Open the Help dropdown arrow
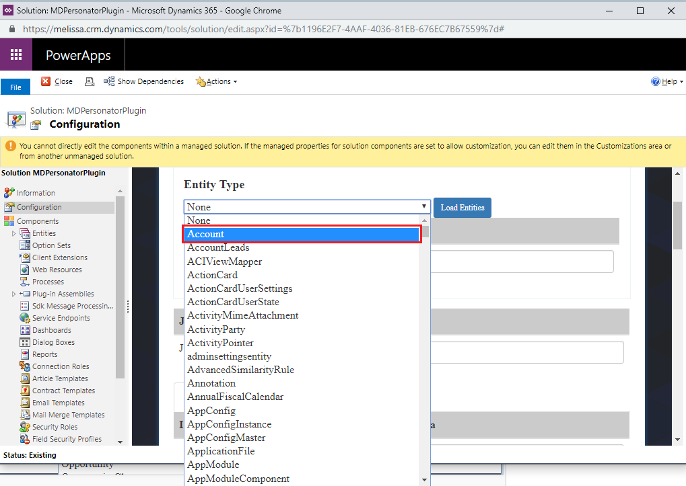Image resolution: width=686 pixels, height=486 pixels. click(682, 81)
